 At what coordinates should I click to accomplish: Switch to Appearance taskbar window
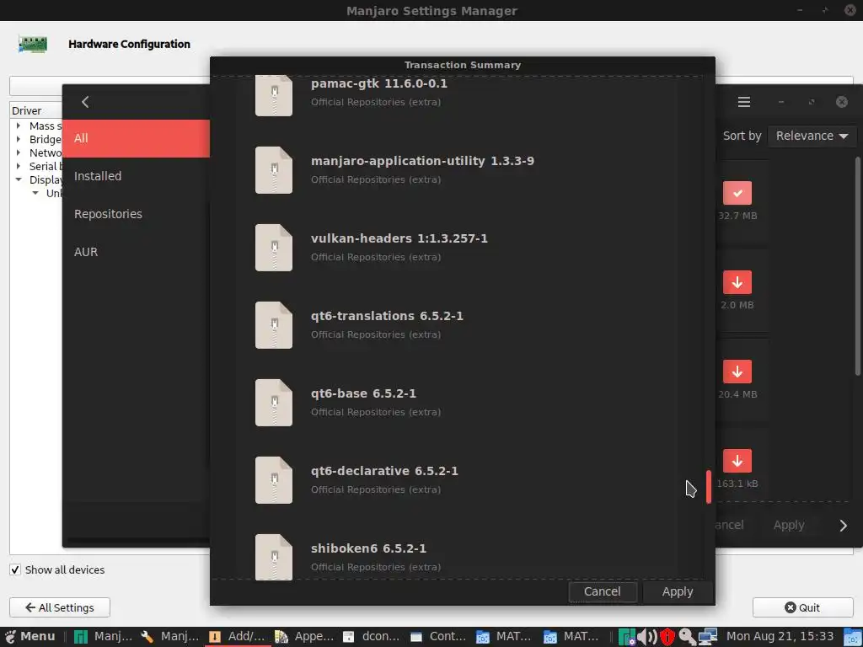click(x=304, y=637)
